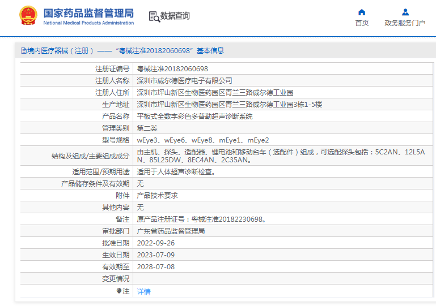Open the 详情 link
This screenshot has height=306, width=436.
click(x=144, y=292)
